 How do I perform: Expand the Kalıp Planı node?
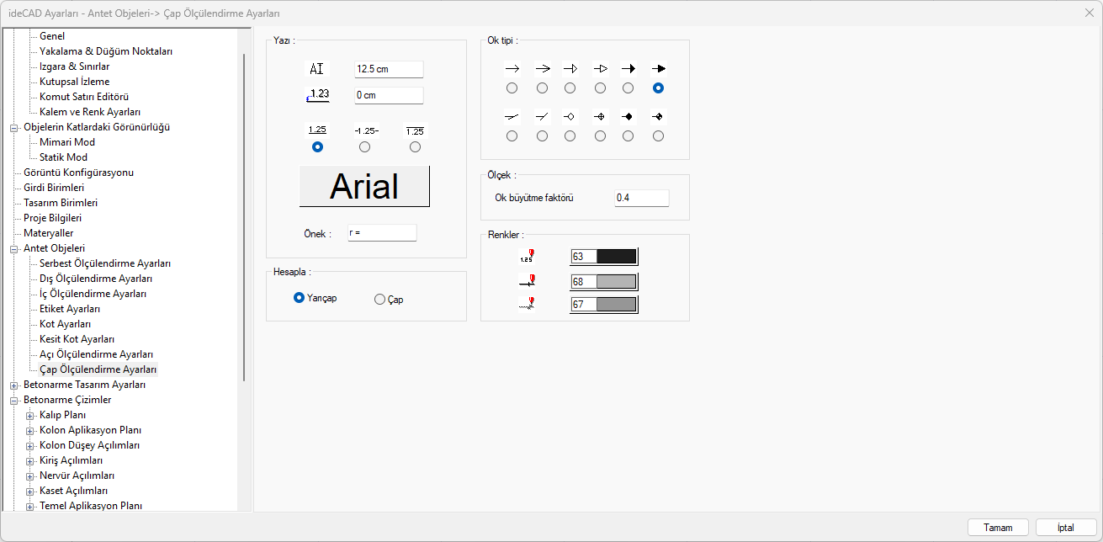click(x=29, y=415)
